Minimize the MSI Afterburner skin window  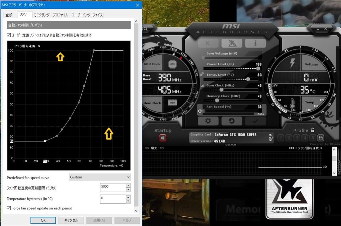(318, 29)
